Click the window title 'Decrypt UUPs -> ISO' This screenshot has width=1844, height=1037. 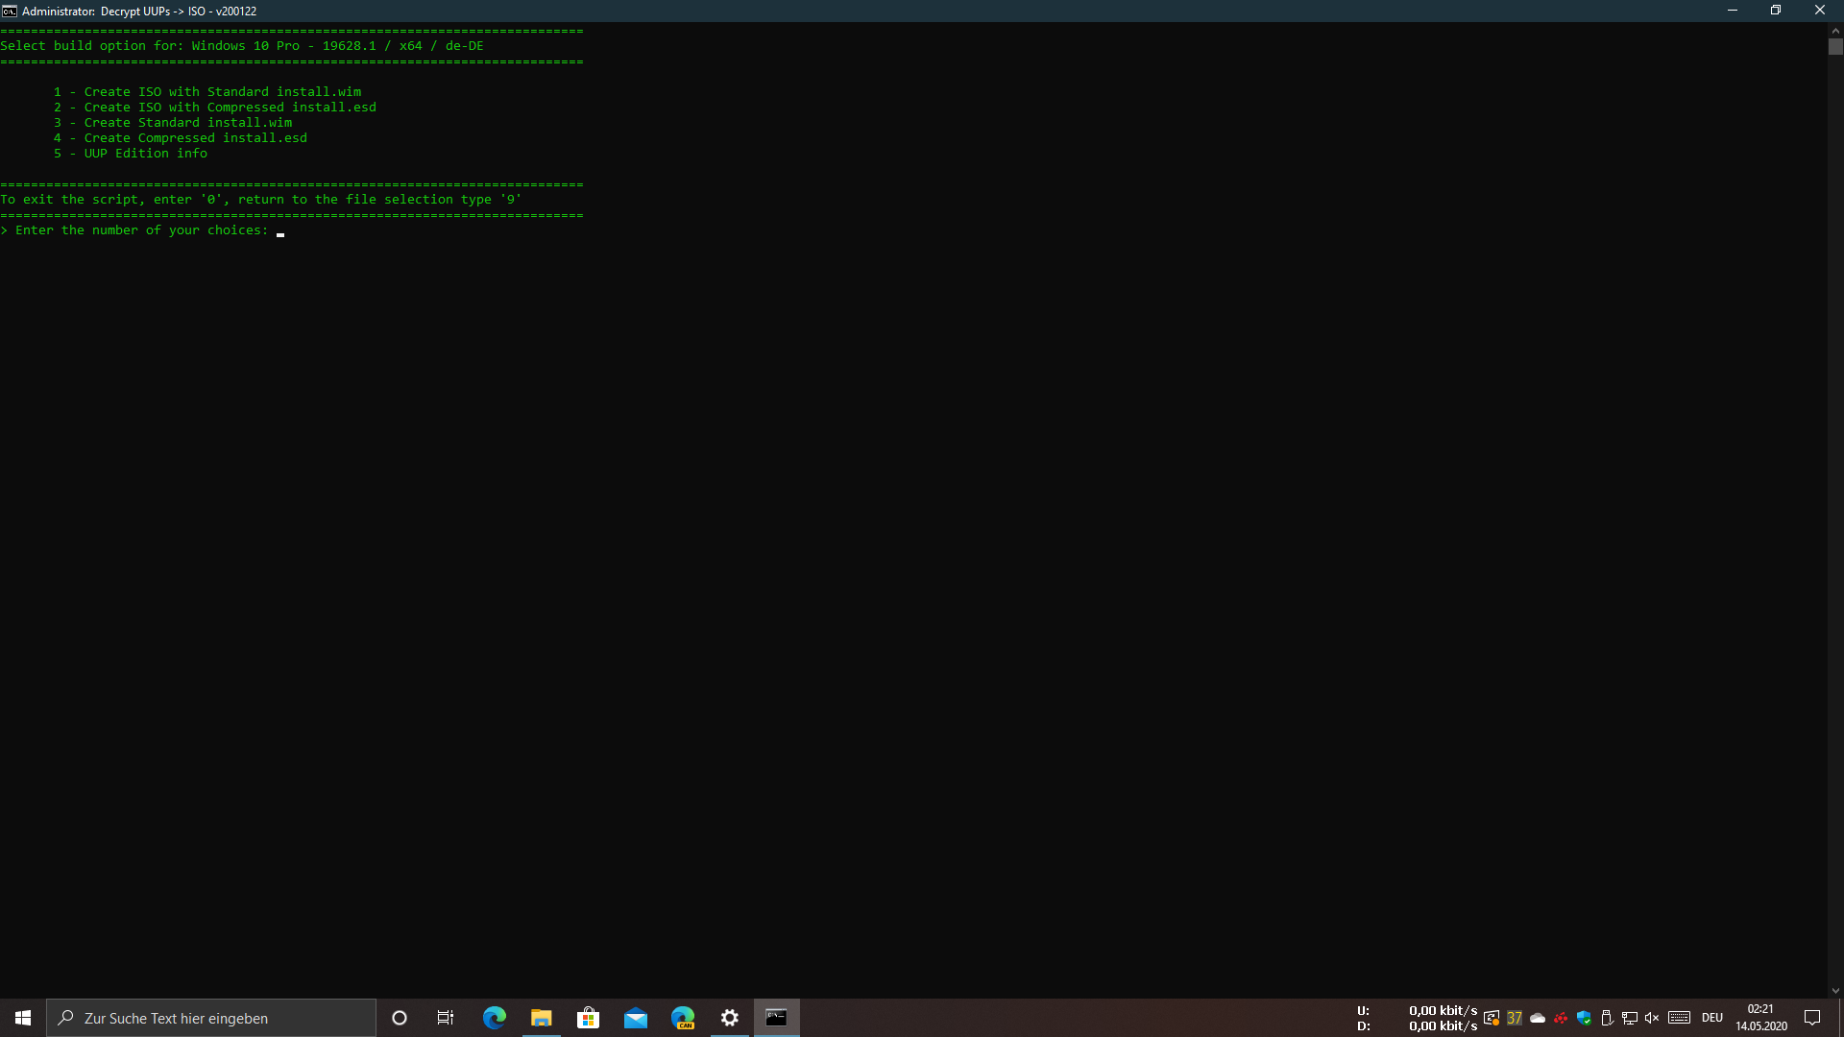pos(153,12)
